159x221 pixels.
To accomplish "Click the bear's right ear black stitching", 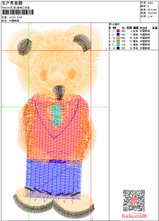I will [x=83, y=42].
